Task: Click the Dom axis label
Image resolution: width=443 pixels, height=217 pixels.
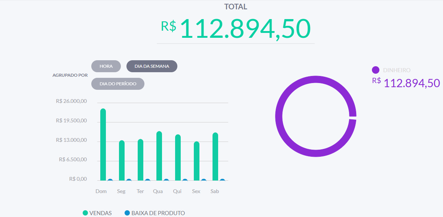Action: (101, 191)
